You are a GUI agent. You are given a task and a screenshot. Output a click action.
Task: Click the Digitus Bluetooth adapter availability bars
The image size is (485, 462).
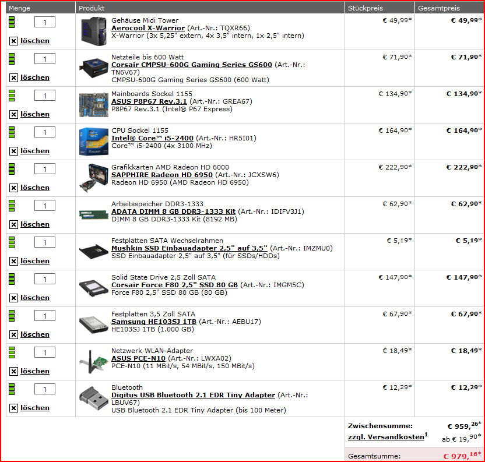pos(12,389)
